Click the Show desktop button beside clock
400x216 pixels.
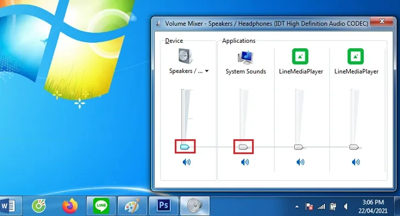coord(397,206)
